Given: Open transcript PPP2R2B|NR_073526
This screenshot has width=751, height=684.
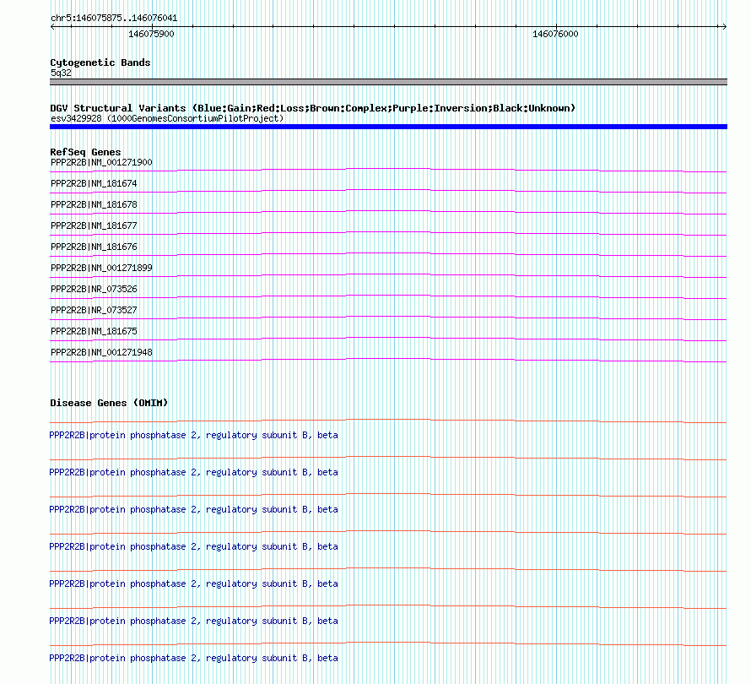Looking at the screenshot, I should click(x=94, y=289).
